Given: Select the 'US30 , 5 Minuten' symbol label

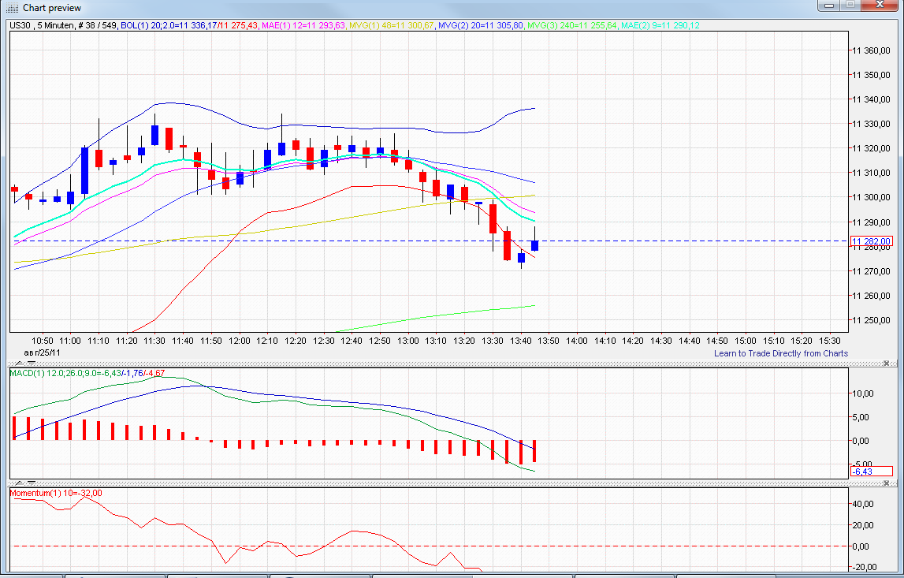Looking at the screenshot, I should [42, 25].
